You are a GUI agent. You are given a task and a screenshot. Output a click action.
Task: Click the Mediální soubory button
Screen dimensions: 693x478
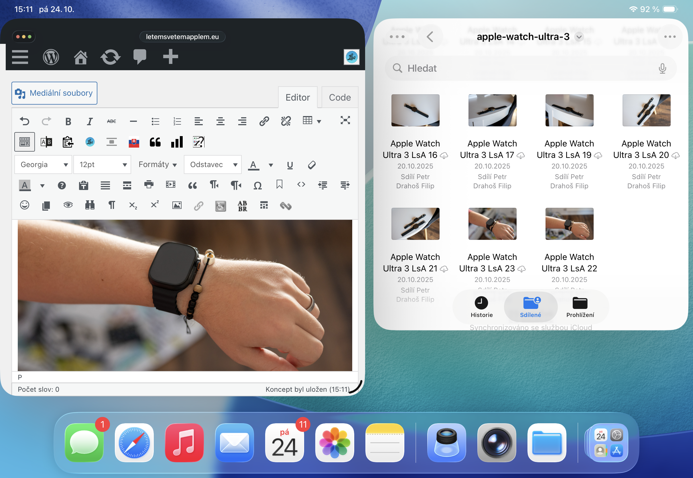pyautogui.click(x=54, y=93)
